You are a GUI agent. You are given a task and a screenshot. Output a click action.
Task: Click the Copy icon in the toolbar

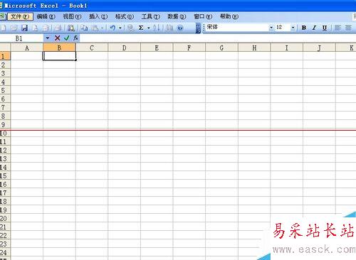[x=84, y=28]
